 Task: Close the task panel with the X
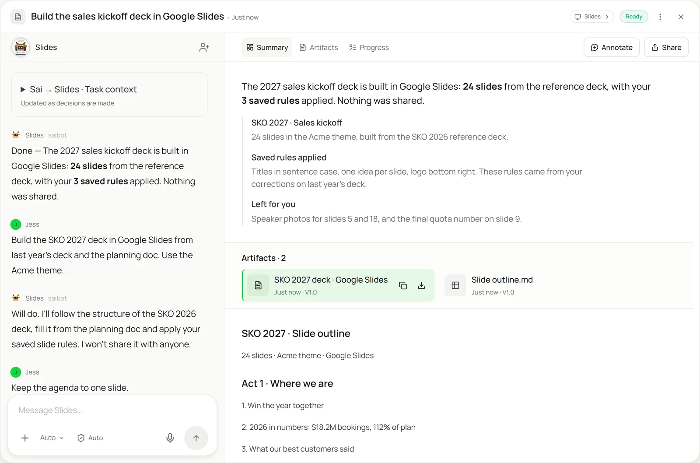(681, 17)
